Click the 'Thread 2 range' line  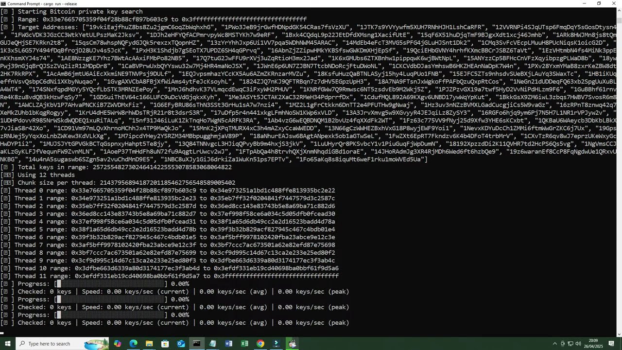tap(168, 206)
